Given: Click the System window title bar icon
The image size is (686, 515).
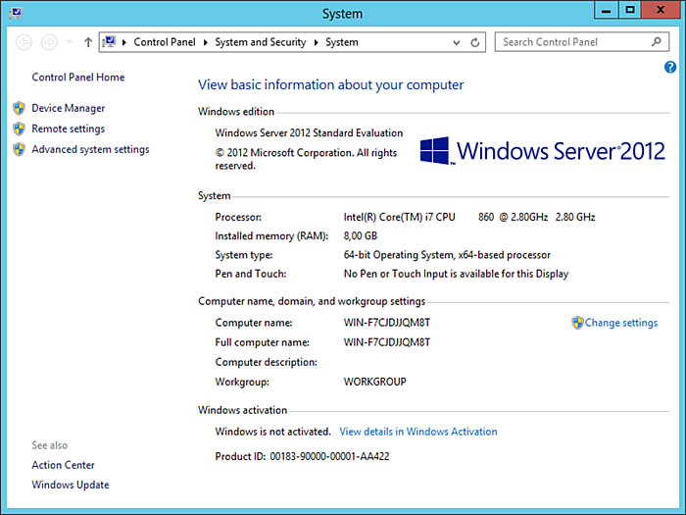Looking at the screenshot, I should point(16,13).
